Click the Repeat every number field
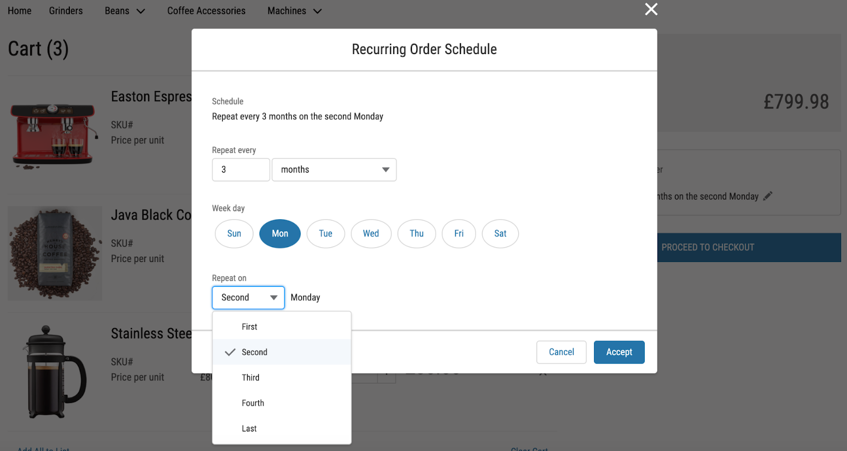This screenshot has width=847, height=451. (x=241, y=170)
